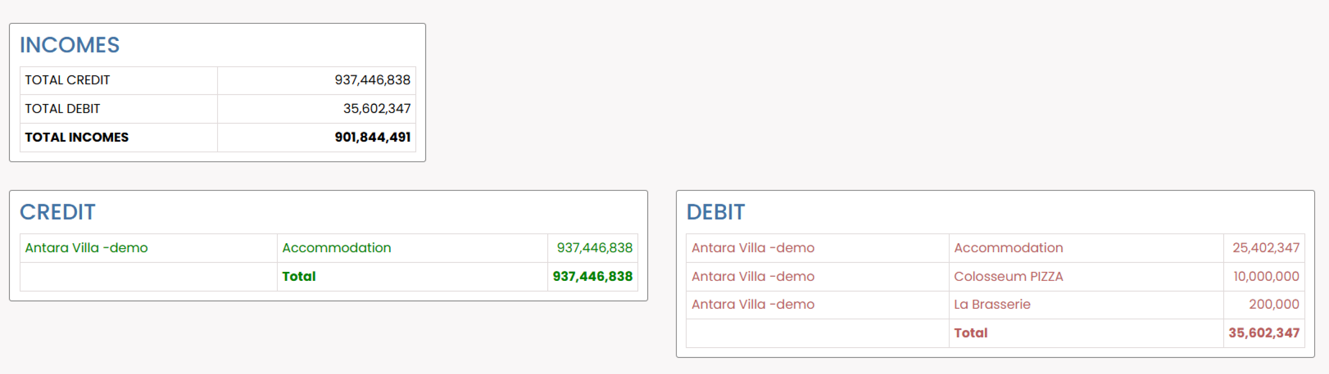Select the 25,402,347 debit amount
Image resolution: width=1329 pixels, height=374 pixels.
(x=1266, y=248)
